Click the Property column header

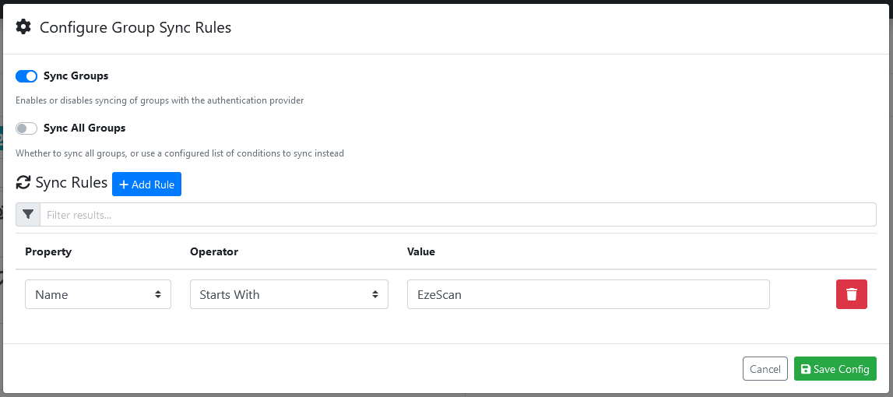48,252
